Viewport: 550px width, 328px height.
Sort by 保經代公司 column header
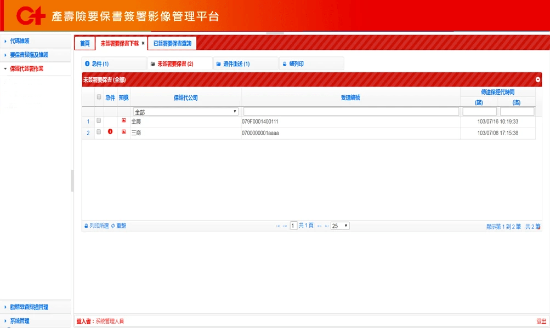pyautogui.click(x=186, y=97)
